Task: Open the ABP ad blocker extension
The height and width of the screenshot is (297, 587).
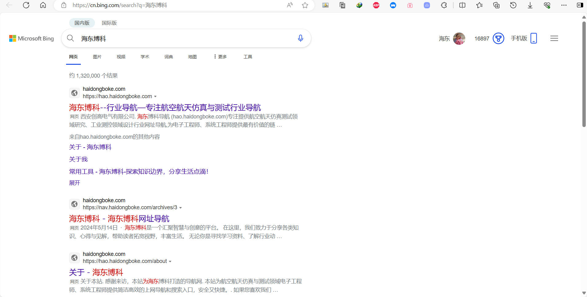Action: click(376, 5)
